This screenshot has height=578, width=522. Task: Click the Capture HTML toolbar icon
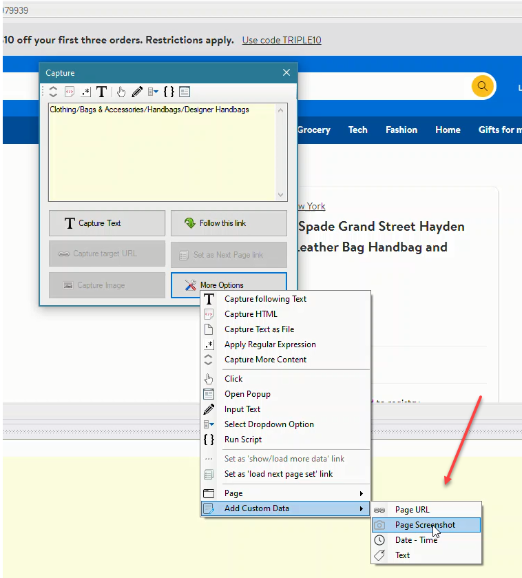pyautogui.click(x=69, y=92)
